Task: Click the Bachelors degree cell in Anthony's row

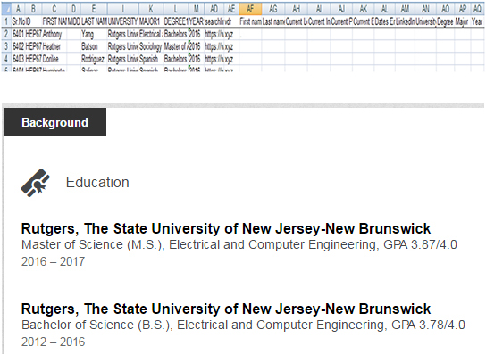Action: point(176,34)
